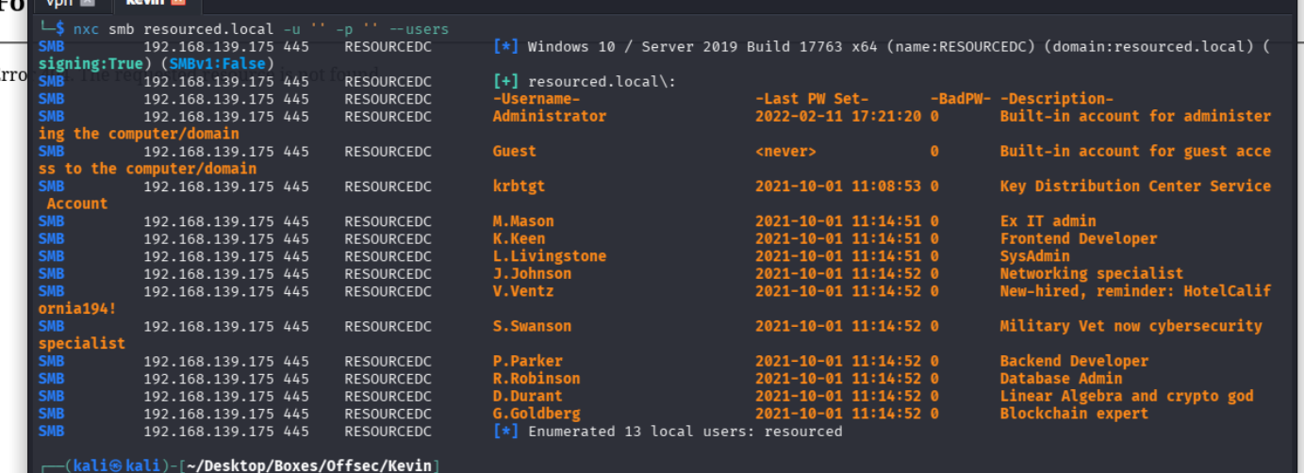1304x473 pixels.
Task: Click the L.Livingstone username
Action: pos(549,256)
